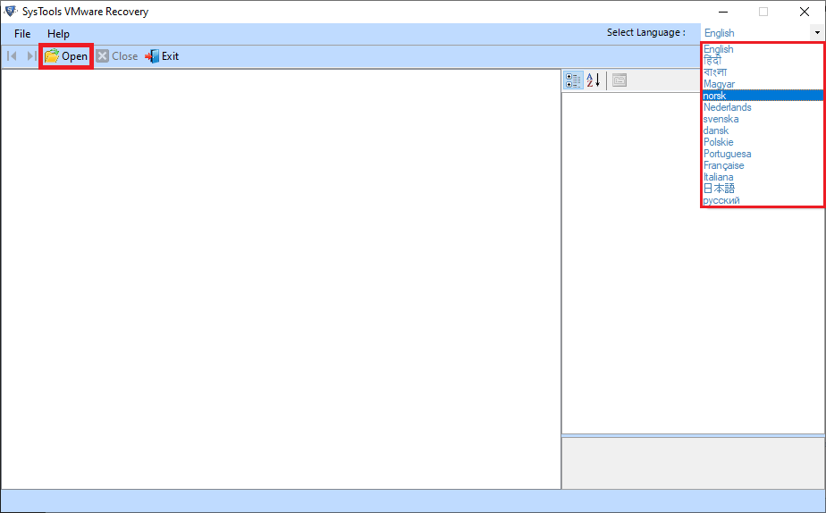Click the SysTools app icon in title bar
Image resolution: width=826 pixels, height=513 pixels.
(x=11, y=11)
